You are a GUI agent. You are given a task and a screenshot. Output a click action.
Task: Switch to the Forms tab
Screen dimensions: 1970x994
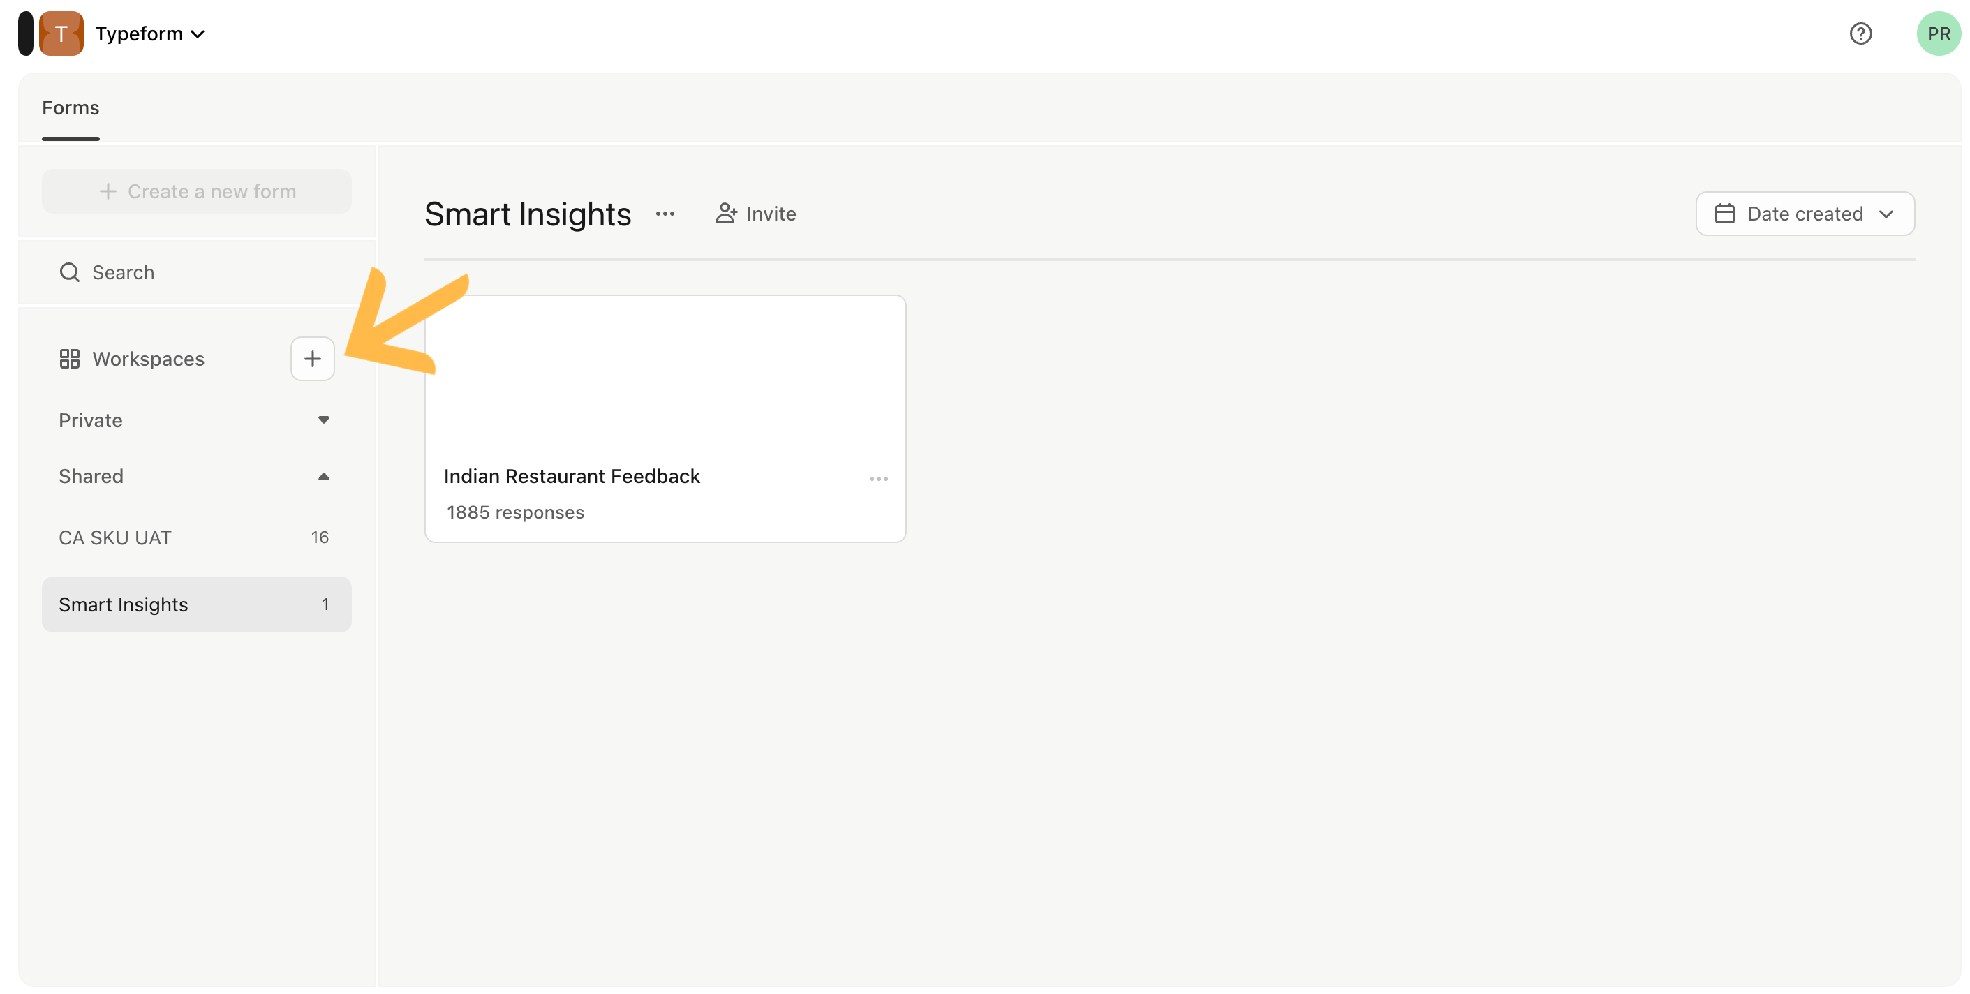point(71,107)
